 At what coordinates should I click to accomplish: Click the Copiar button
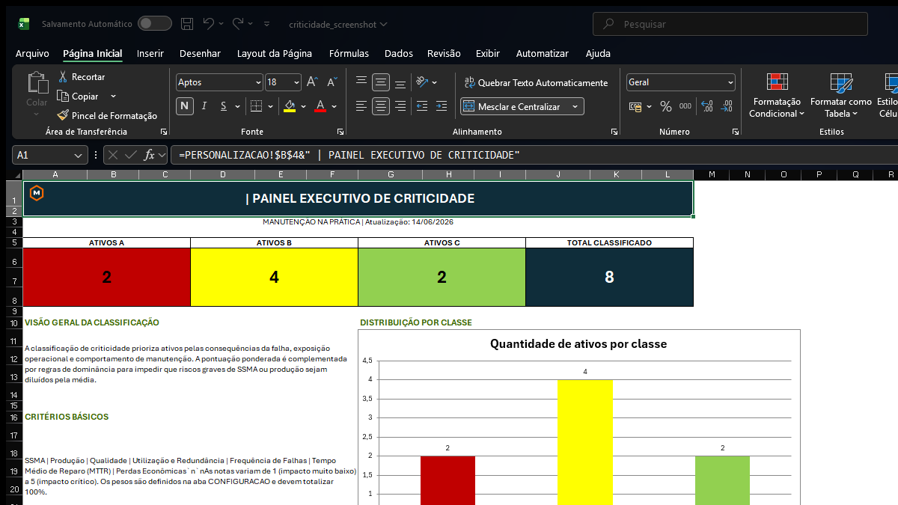coord(78,96)
